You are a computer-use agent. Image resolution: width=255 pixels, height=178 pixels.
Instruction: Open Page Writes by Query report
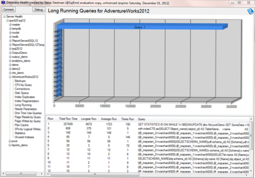tap(27, 121)
